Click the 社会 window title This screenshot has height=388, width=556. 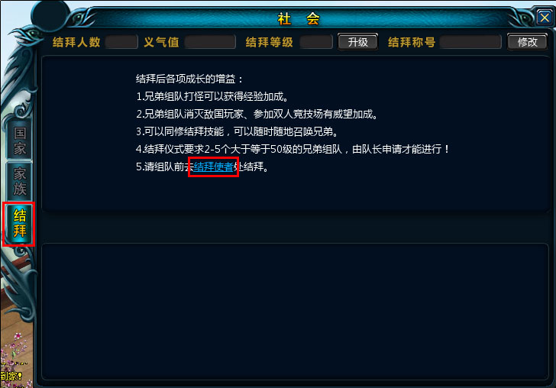point(299,18)
